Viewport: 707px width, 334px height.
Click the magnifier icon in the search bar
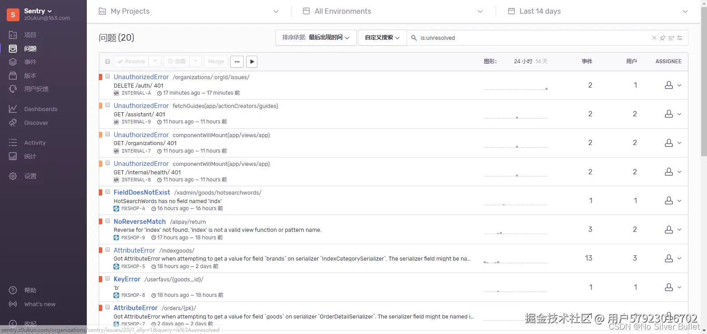click(414, 38)
